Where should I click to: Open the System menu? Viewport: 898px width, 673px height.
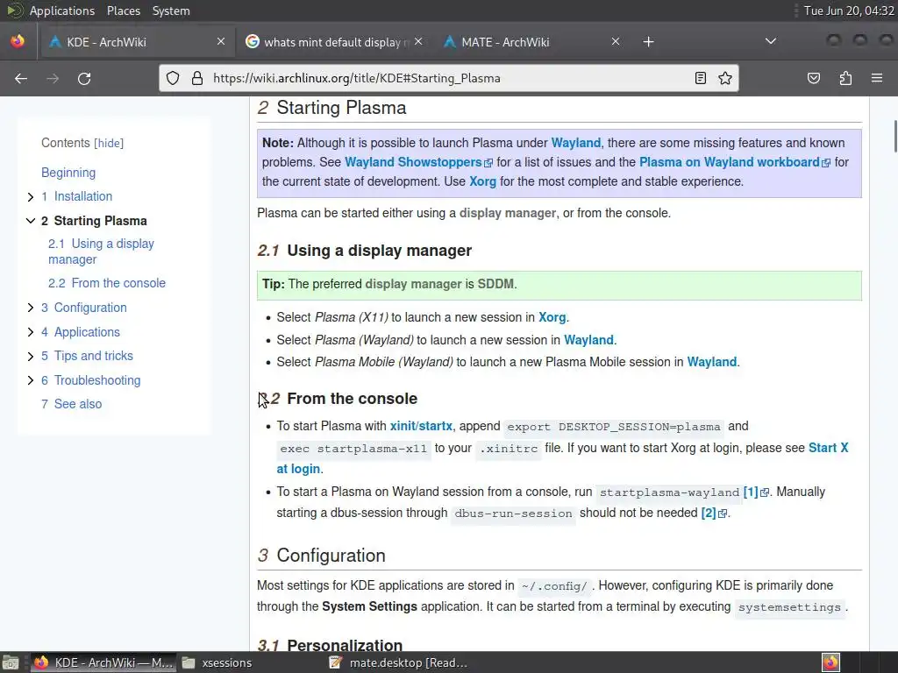[x=171, y=11]
